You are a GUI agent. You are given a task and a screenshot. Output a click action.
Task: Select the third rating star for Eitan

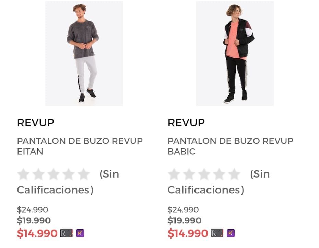tap(54, 174)
